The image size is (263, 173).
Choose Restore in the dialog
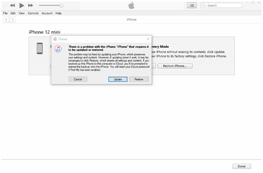(x=139, y=79)
